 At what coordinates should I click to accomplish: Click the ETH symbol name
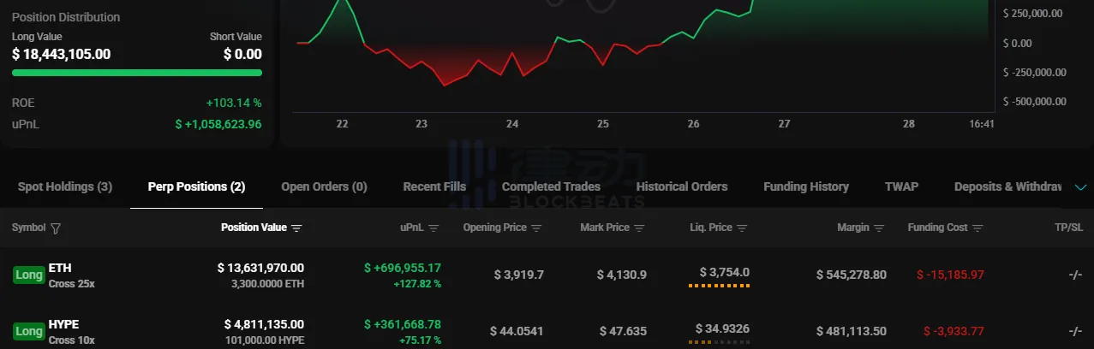pos(60,268)
